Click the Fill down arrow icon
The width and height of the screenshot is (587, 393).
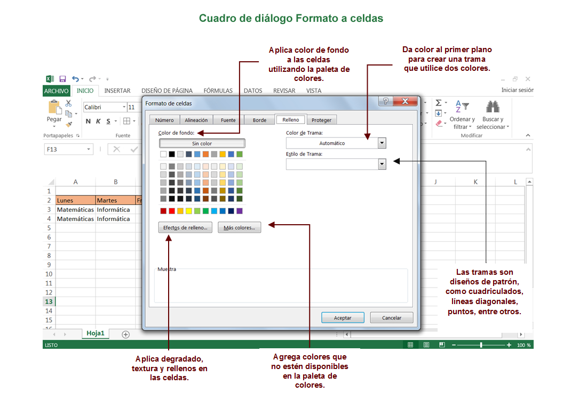click(439, 113)
